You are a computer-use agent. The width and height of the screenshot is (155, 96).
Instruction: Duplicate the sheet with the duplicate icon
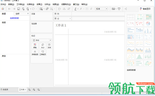(x=47, y=9)
